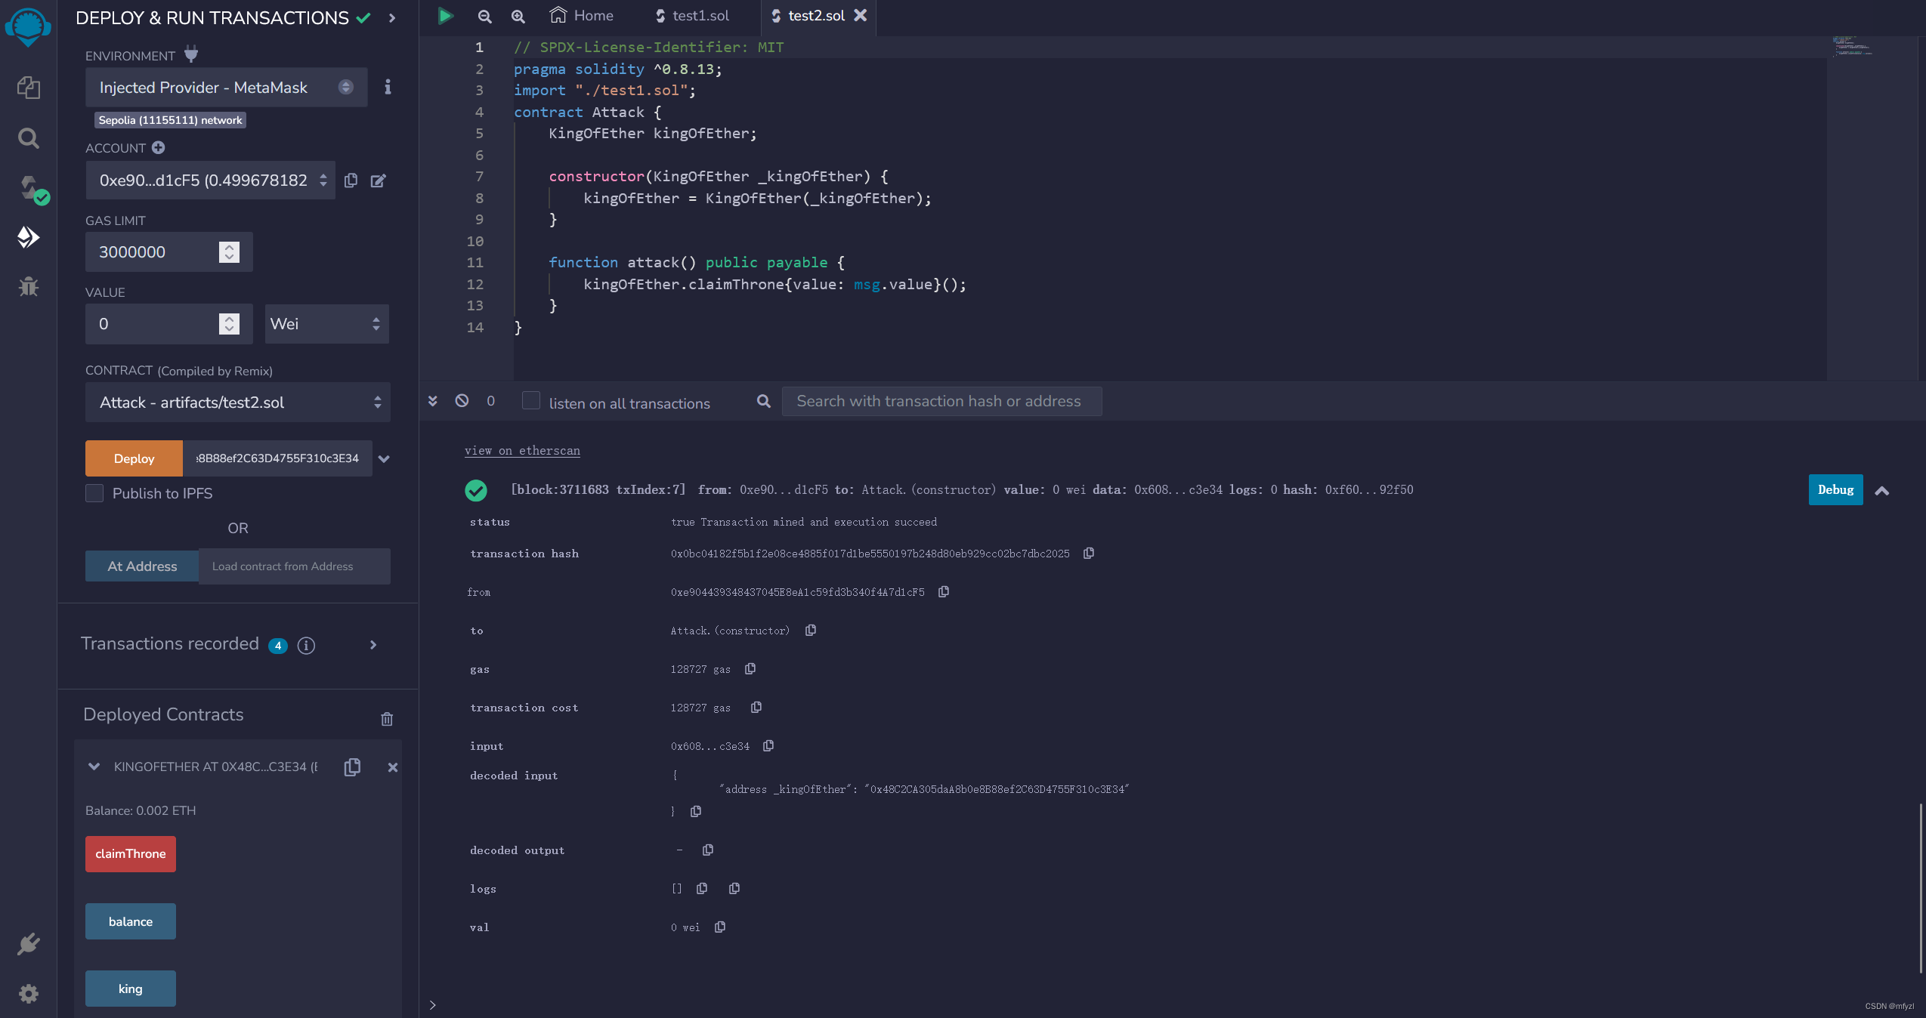
Task: Clear the console with the ban icon
Action: pos(462,401)
